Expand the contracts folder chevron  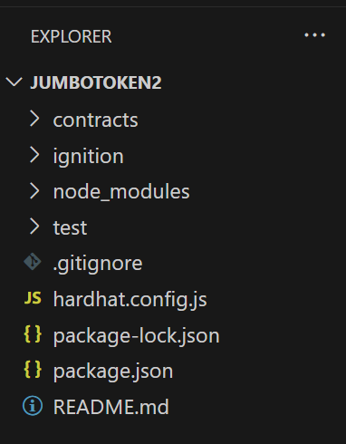coord(34,119)
